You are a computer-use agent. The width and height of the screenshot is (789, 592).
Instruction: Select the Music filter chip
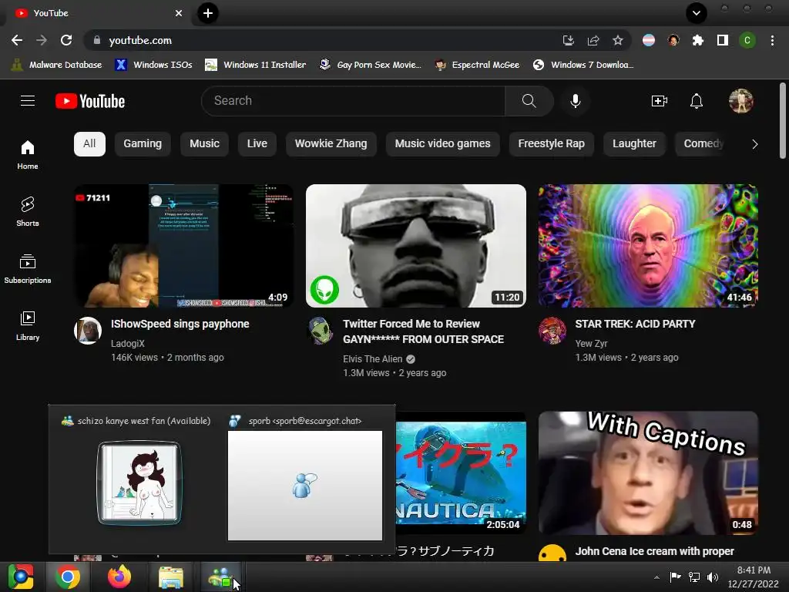tap(204, 144)
